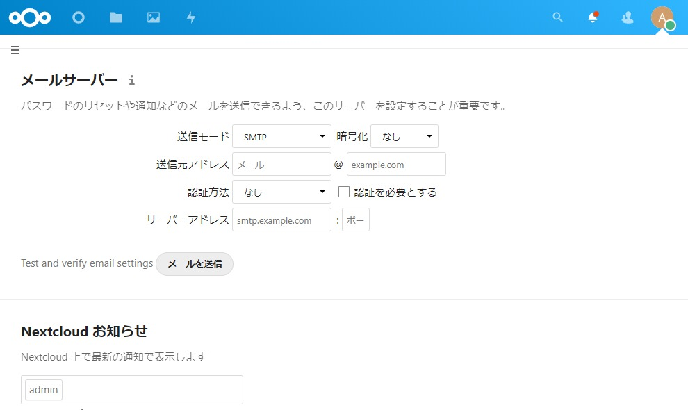Image resolution: width=688 pixels, height=410 pixels.
Task: Open the Activity lightning icon
Action: 191,17
